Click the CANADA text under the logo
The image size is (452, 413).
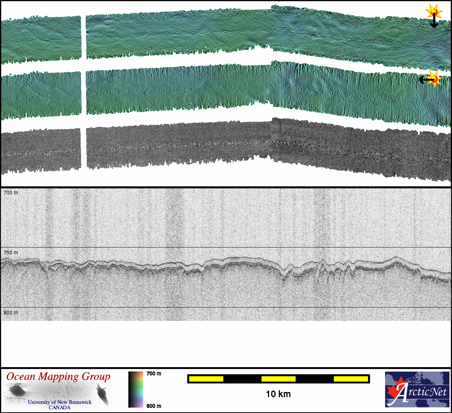(60, 408)
